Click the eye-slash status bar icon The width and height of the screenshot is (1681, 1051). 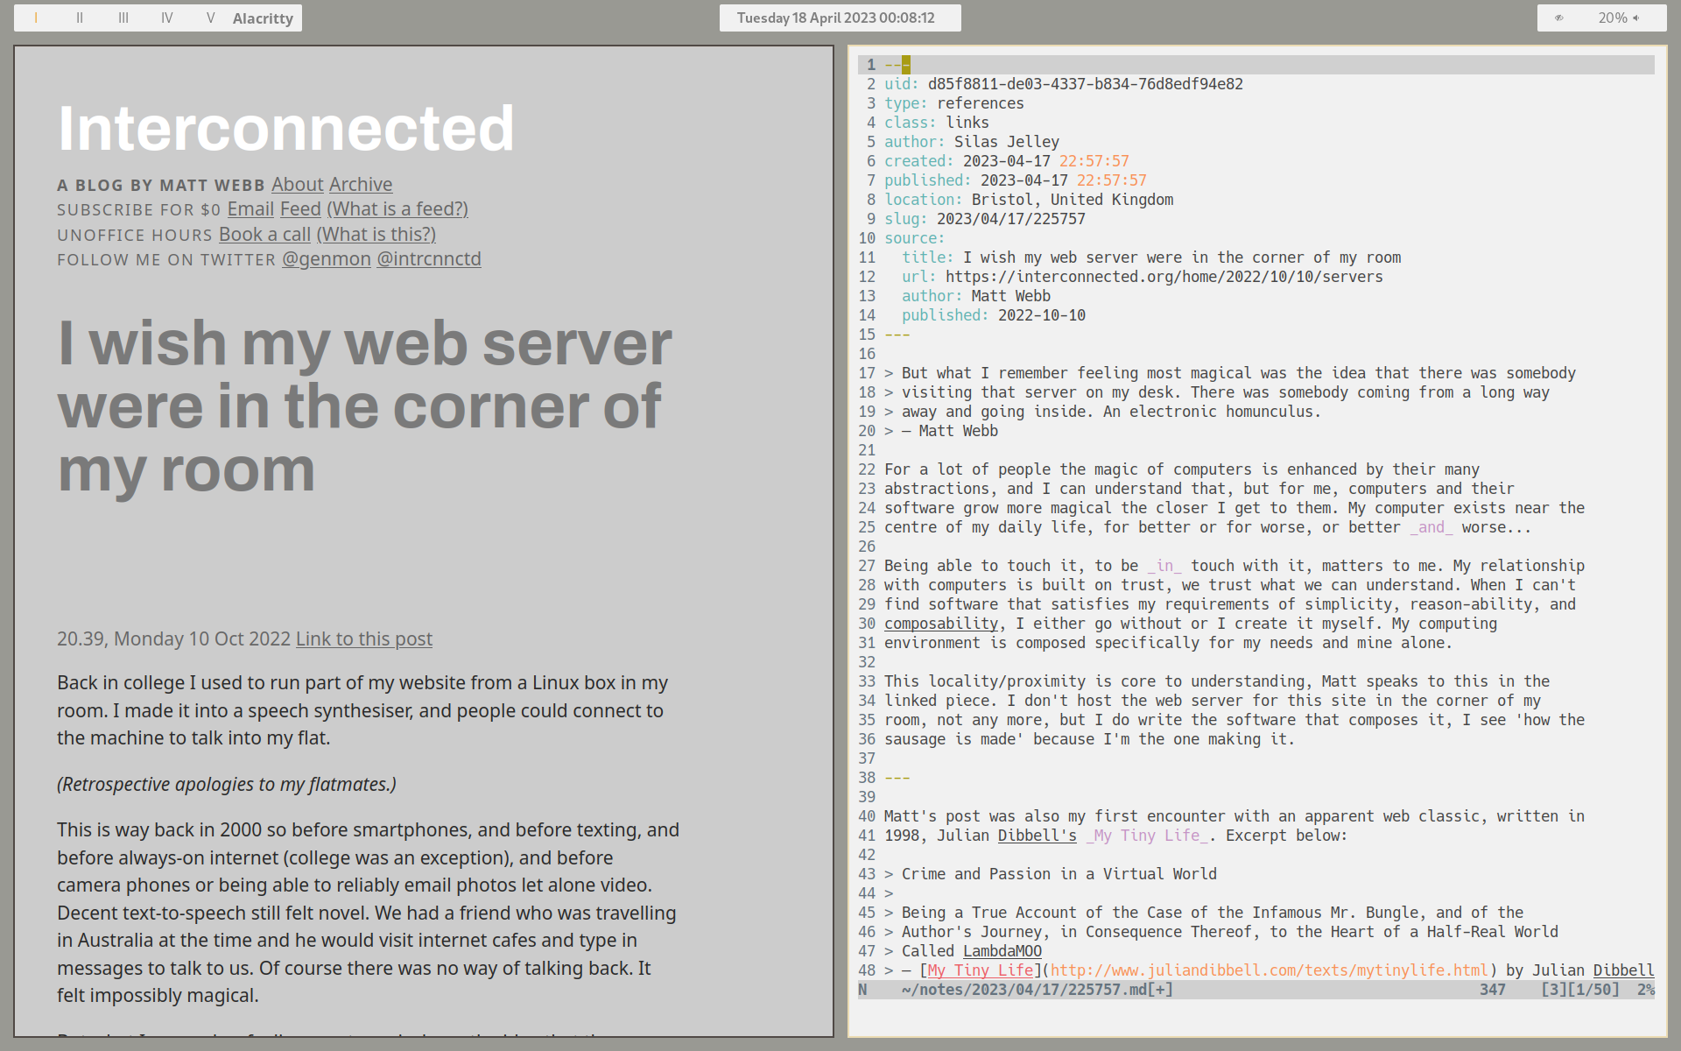click(1559, 18)
